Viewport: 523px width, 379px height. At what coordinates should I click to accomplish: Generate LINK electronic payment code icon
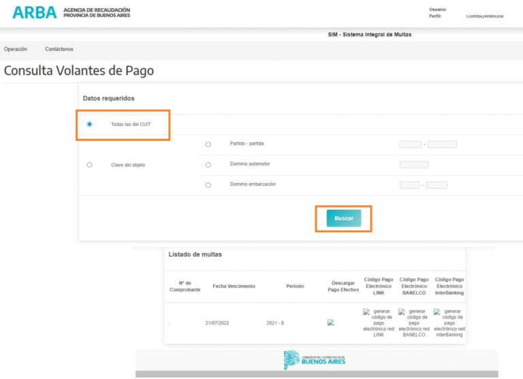pyautogui.click(x=366, y=312)
